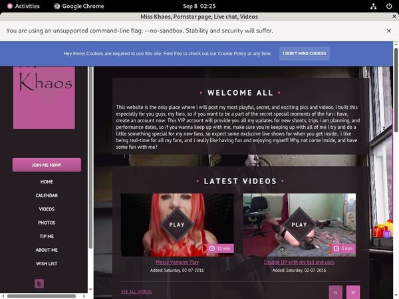
Task: Advance to the next videos page arrow
Action: pyautogui.click(x=353, y=292)
